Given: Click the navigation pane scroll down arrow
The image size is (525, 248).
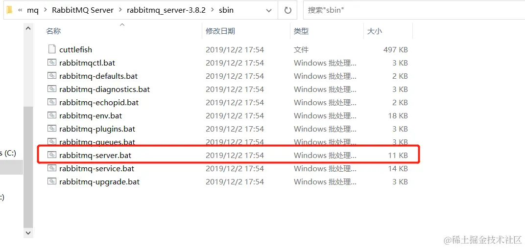Looking at the screenshot, I should point(28,232).
